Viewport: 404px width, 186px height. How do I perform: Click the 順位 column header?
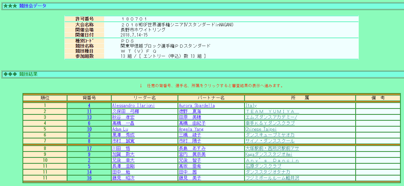coord(45,98)
